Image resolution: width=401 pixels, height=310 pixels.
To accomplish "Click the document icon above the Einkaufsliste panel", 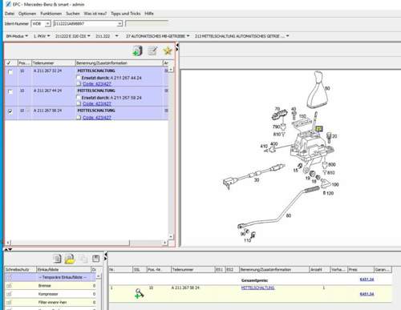I will [57, 259].
